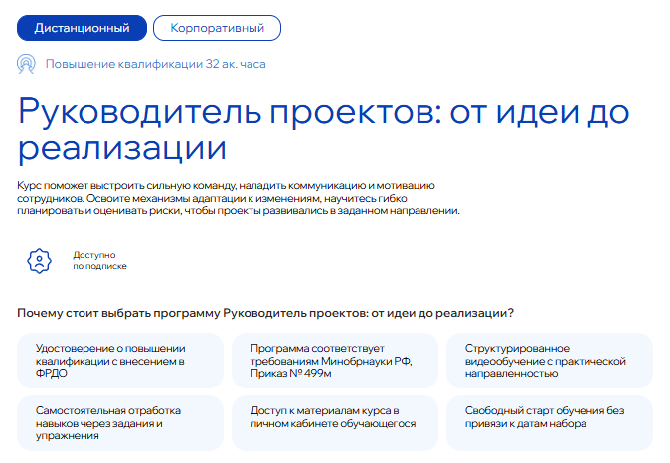Image resolution: width=670 pixels, height=463 pixels.
Task: Click the phrase от идеи до in the large title
Action: 539,110
